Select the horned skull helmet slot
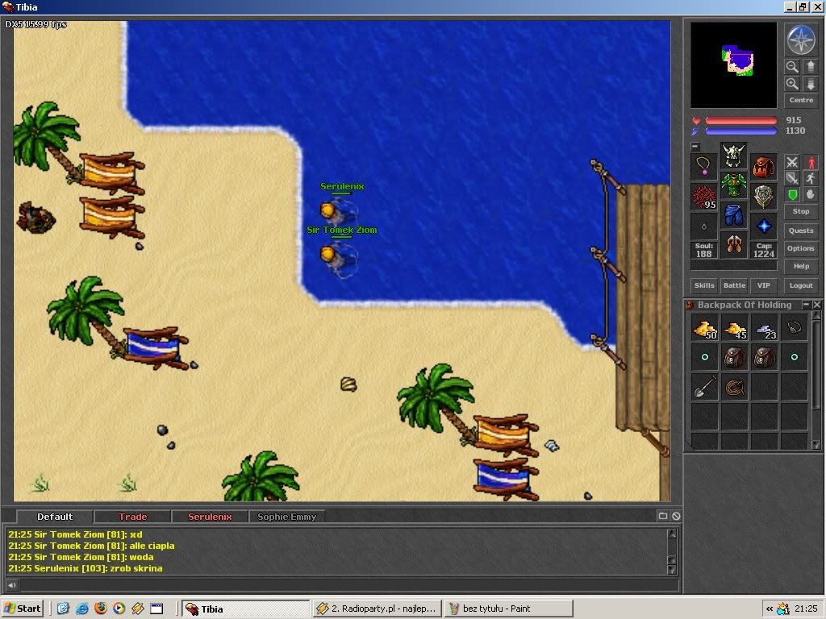 pos(734,156)
